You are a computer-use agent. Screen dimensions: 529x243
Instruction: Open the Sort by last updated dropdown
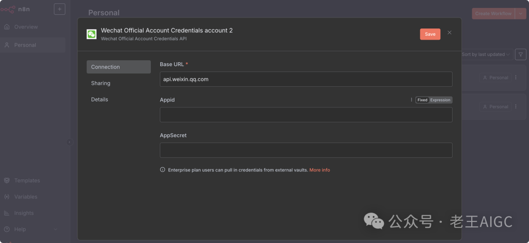click(486, 54)
